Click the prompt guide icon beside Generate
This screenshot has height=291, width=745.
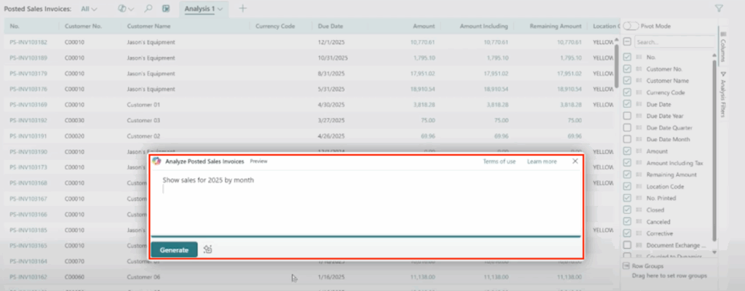pos(208,249)
